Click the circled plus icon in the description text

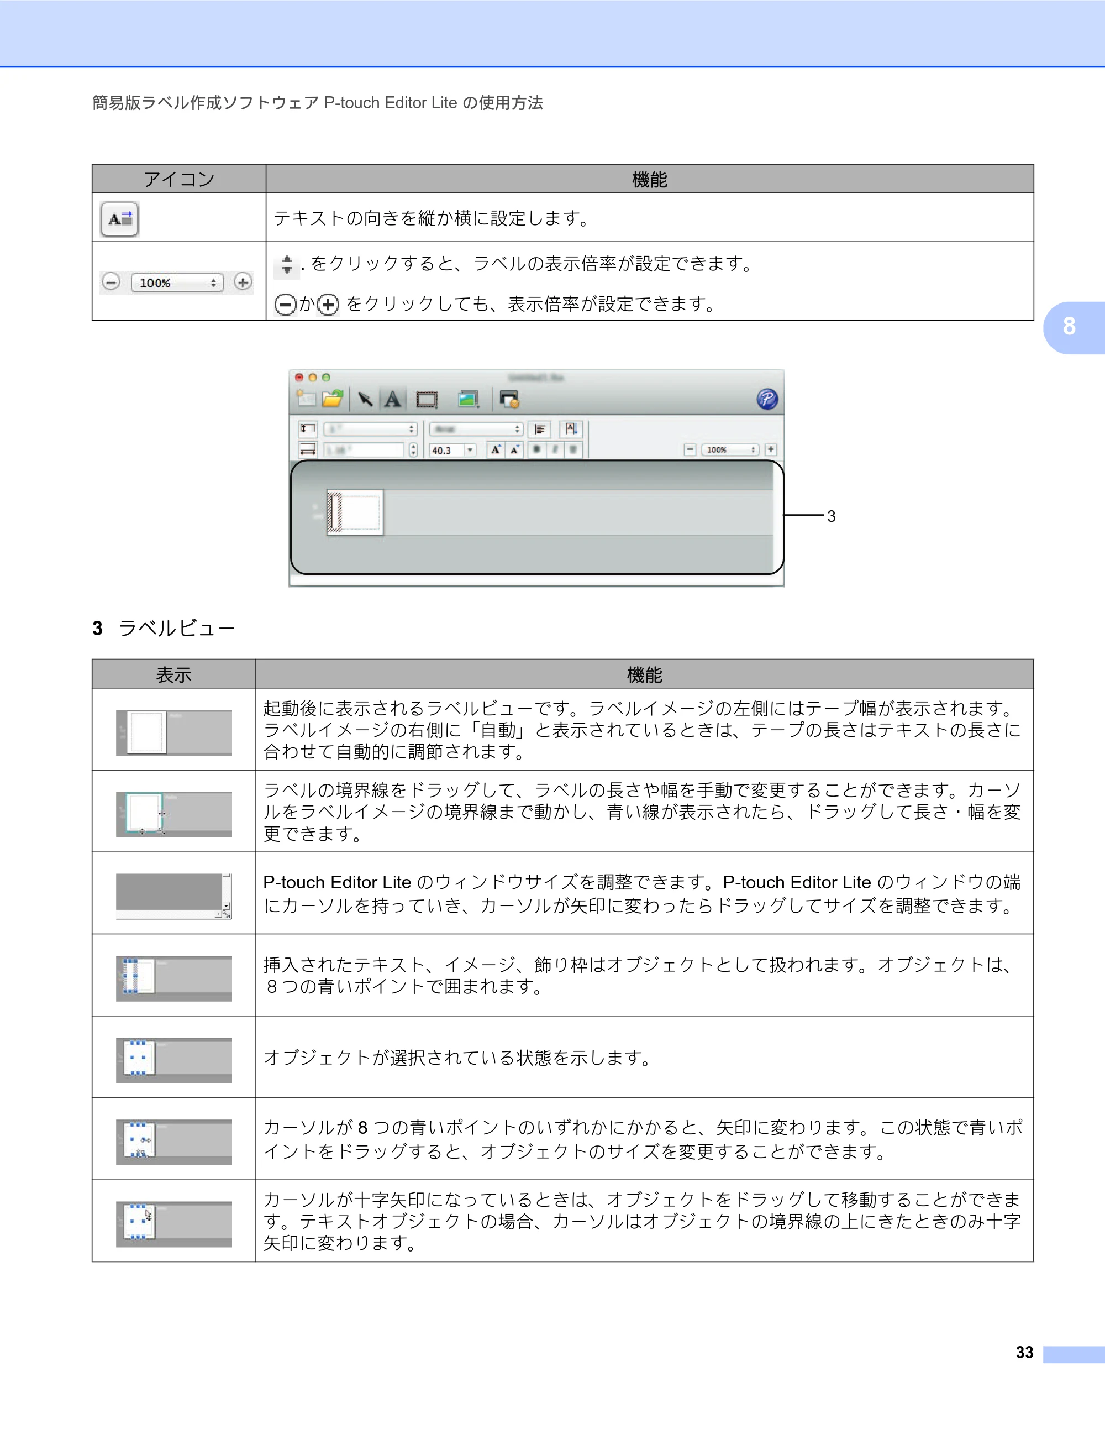pyautogui.click(x=328, y=304)
